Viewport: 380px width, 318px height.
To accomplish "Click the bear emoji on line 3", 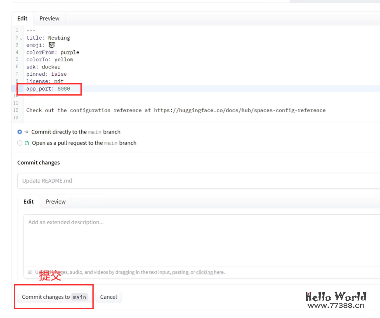I will (x=52, y=45).
